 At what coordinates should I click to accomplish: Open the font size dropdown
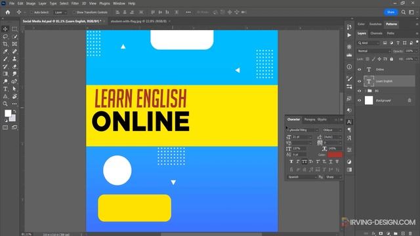(310, 137)
